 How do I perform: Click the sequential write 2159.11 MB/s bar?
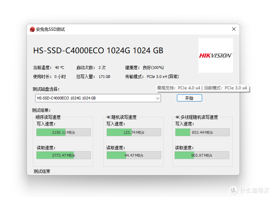(63, 132)
